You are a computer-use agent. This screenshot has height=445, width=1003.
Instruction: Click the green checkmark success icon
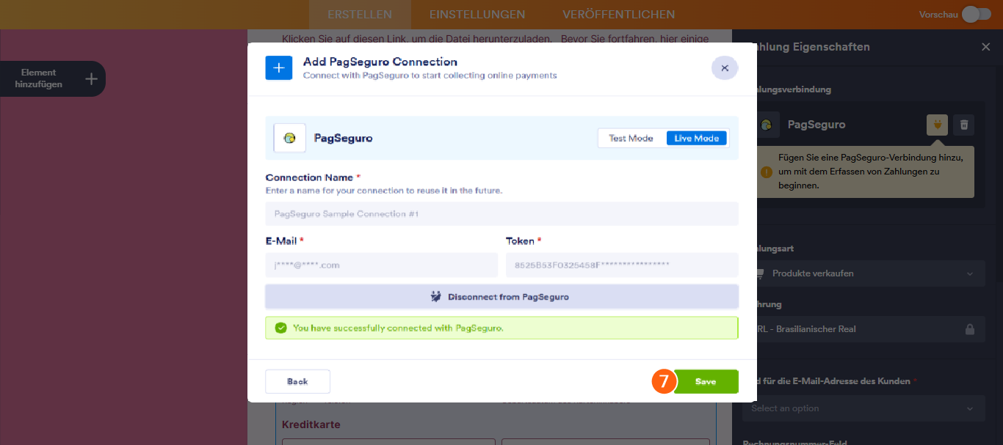280,328
